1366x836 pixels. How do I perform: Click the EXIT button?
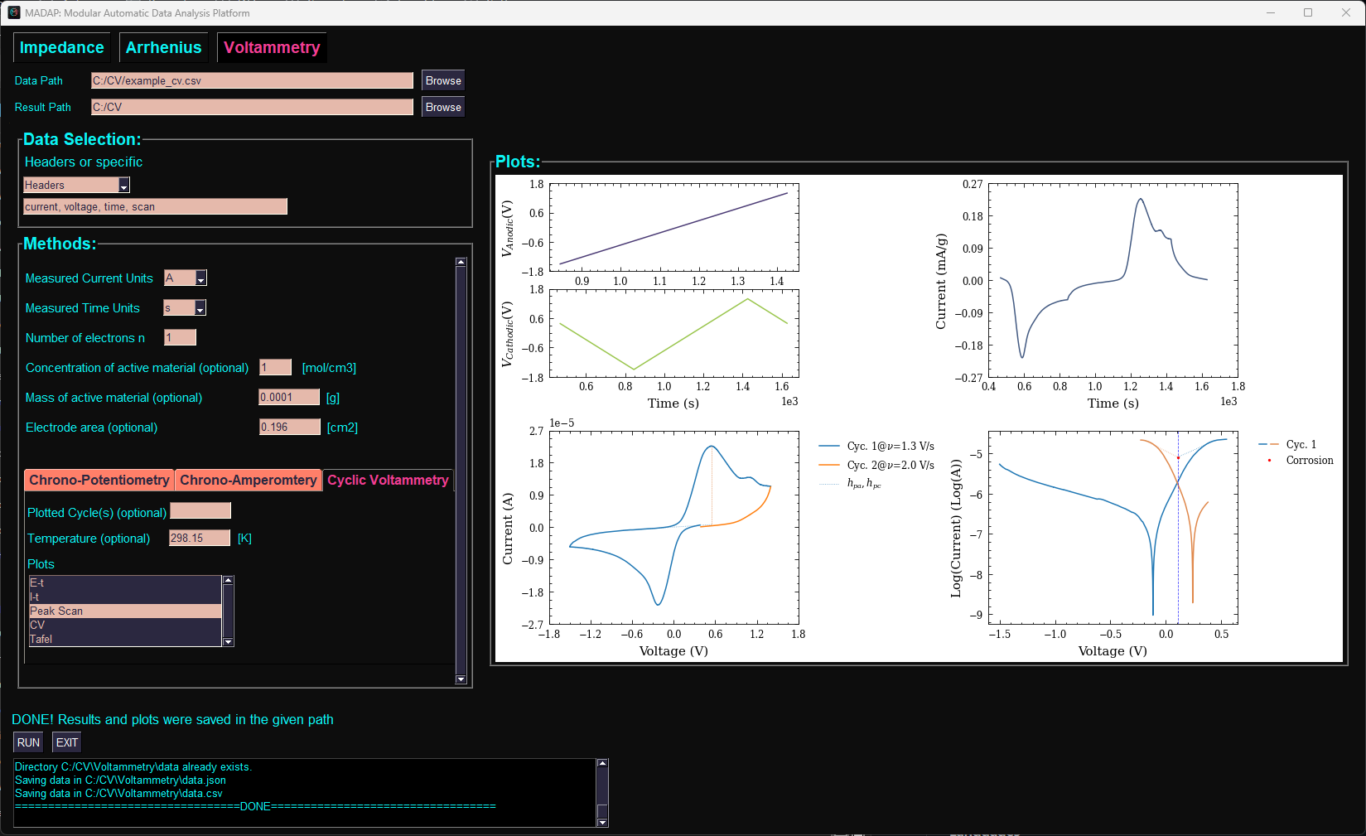(65, 742)
